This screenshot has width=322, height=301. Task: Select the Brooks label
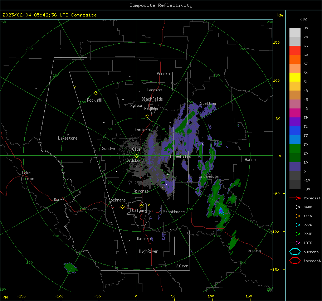pos(254,251)
